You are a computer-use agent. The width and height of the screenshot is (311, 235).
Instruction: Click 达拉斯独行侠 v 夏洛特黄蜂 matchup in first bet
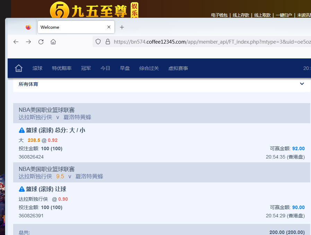[55, 117]
